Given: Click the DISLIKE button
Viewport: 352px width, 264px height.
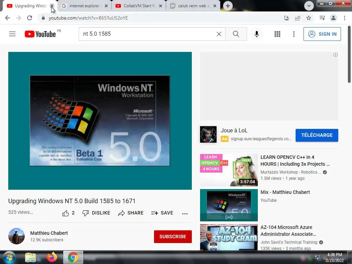Looking at the screenshot, I should pyautogui.click(x=96, y=213).
